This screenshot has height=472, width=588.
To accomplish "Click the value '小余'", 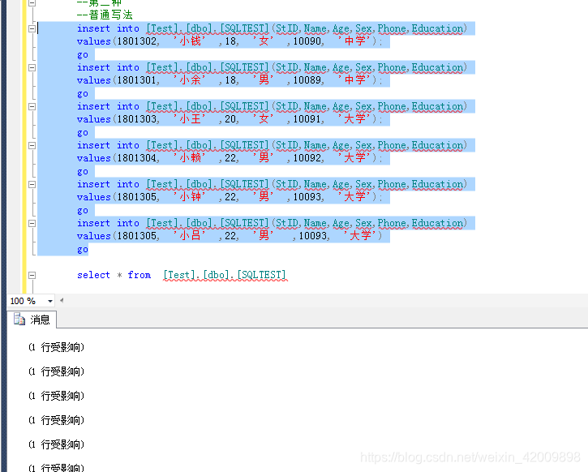I will 189,80.
